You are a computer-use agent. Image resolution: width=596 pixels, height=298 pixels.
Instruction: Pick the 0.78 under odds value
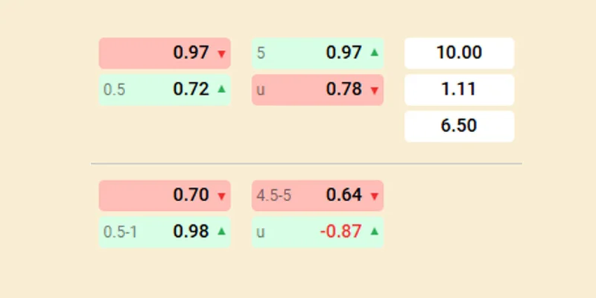[x=344, y=89]
